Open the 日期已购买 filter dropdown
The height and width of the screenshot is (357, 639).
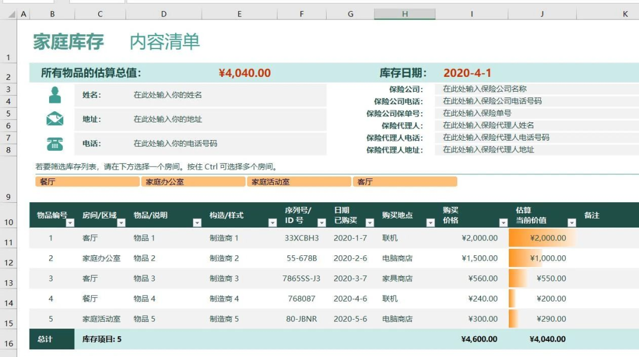(370, 223)
